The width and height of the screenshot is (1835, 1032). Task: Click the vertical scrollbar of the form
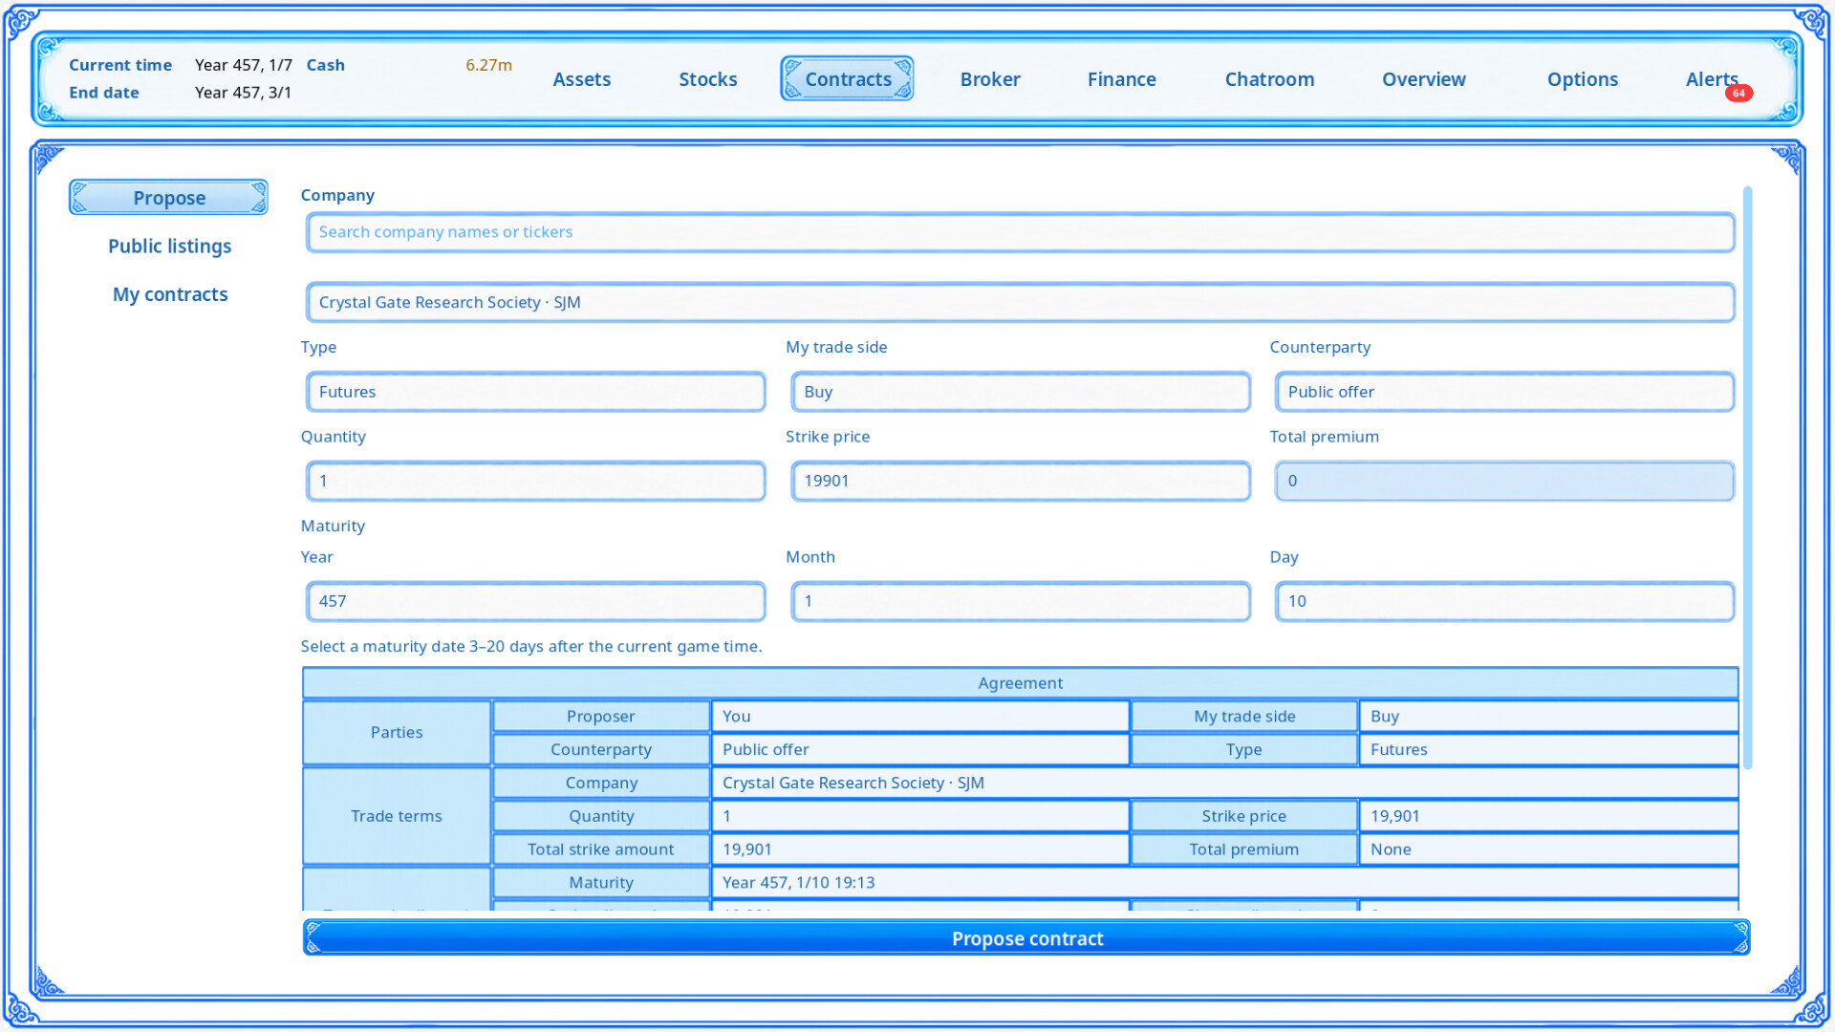pyautogui.click(x=1747, y=478)
